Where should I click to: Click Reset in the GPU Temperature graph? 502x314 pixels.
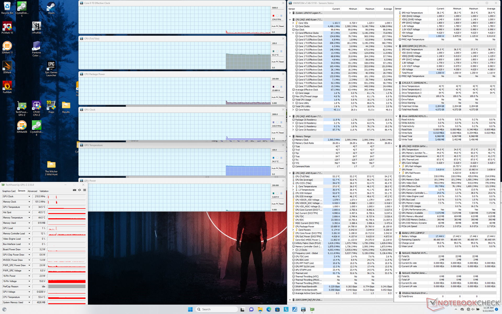(281, 168)
